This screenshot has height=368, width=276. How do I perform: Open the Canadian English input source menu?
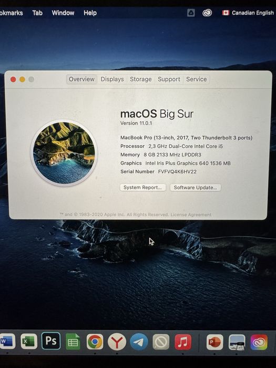pos(248,13)
